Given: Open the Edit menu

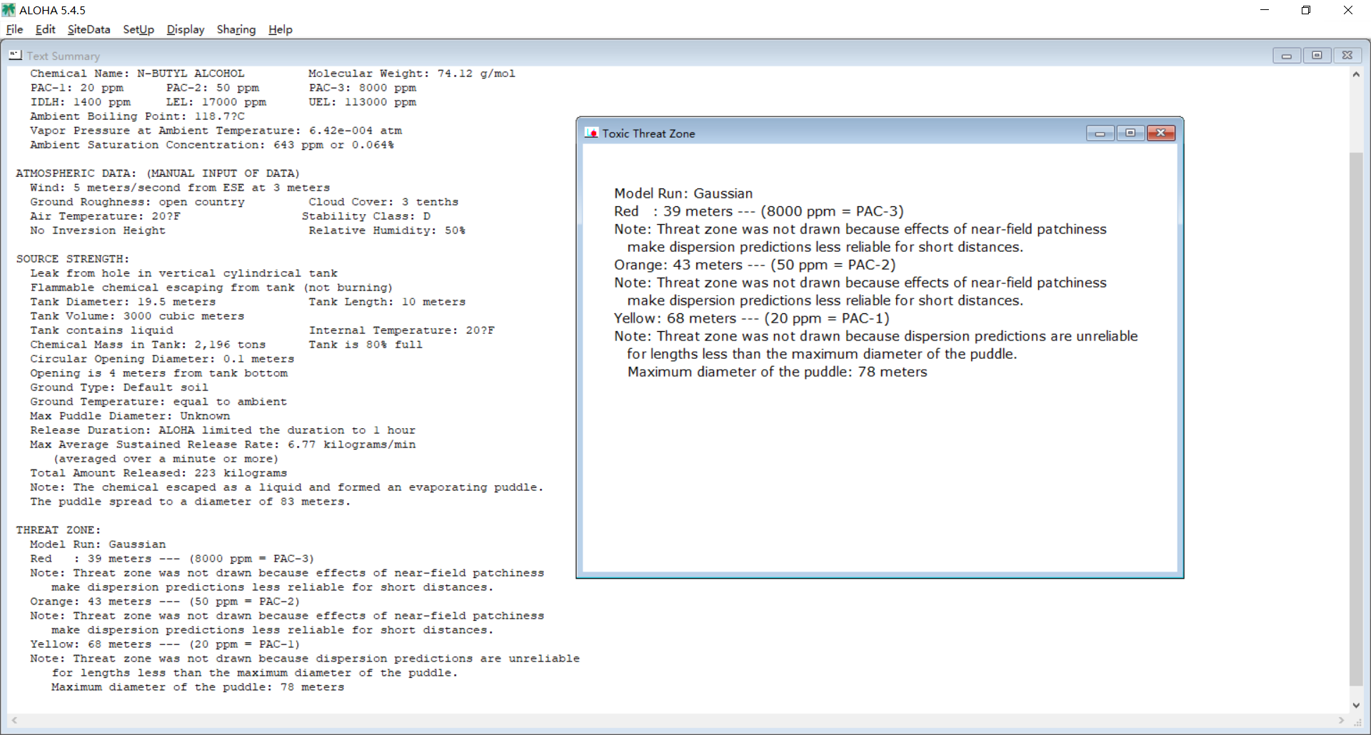Looking at the screenshot, I should pyautogui.click(x=45, y=29).
